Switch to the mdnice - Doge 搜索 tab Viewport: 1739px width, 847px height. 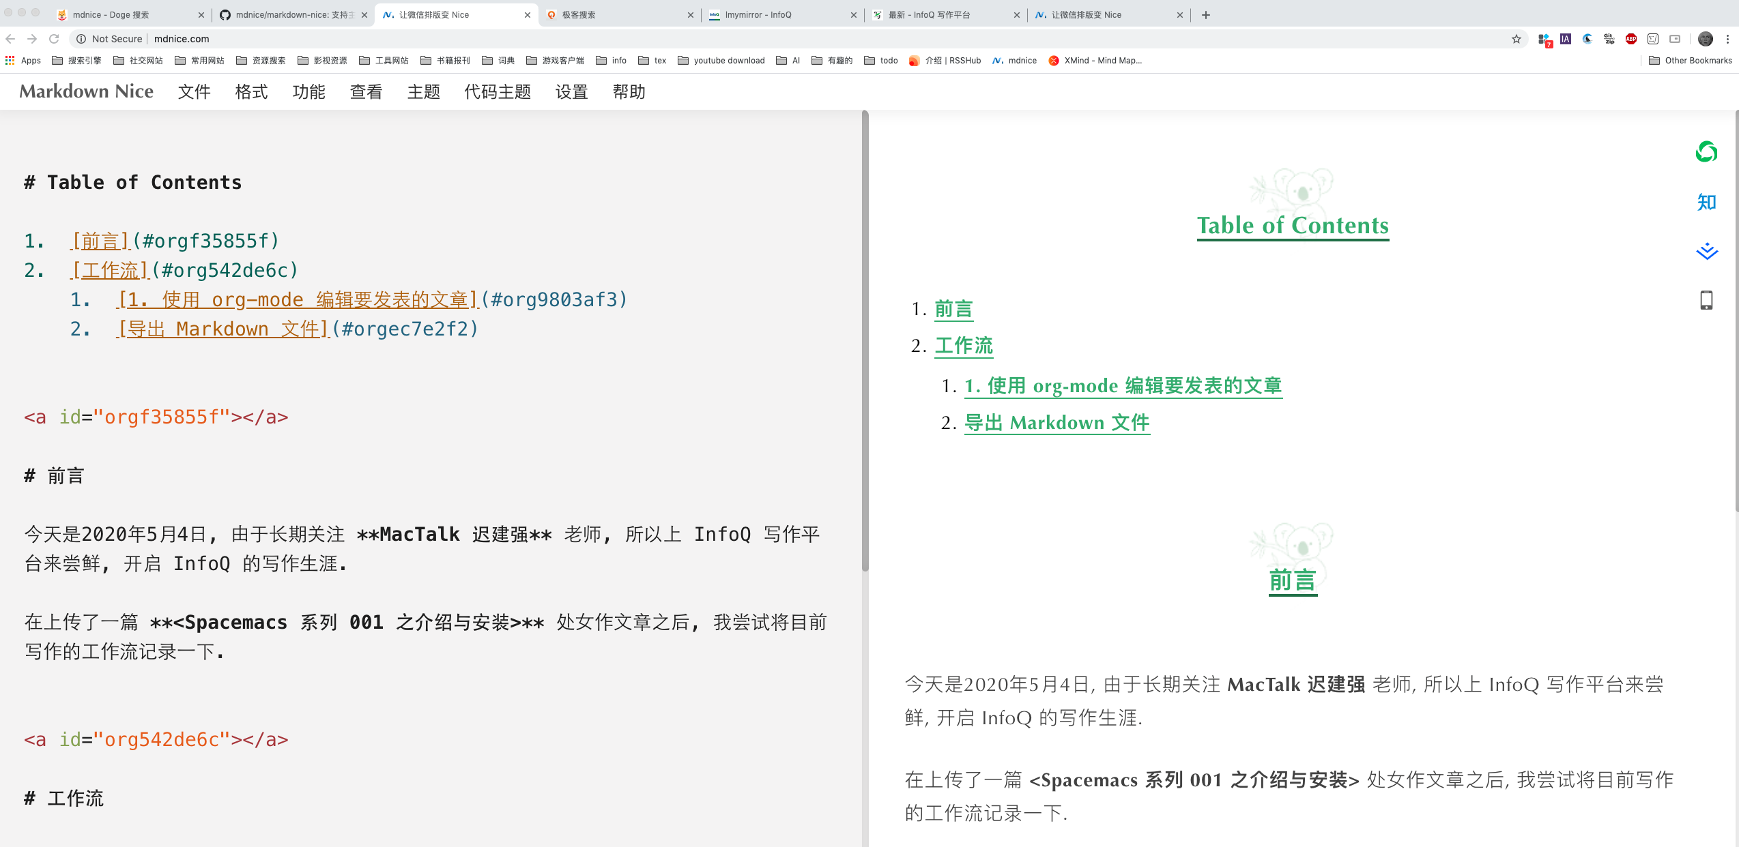[x=130, y=15]
